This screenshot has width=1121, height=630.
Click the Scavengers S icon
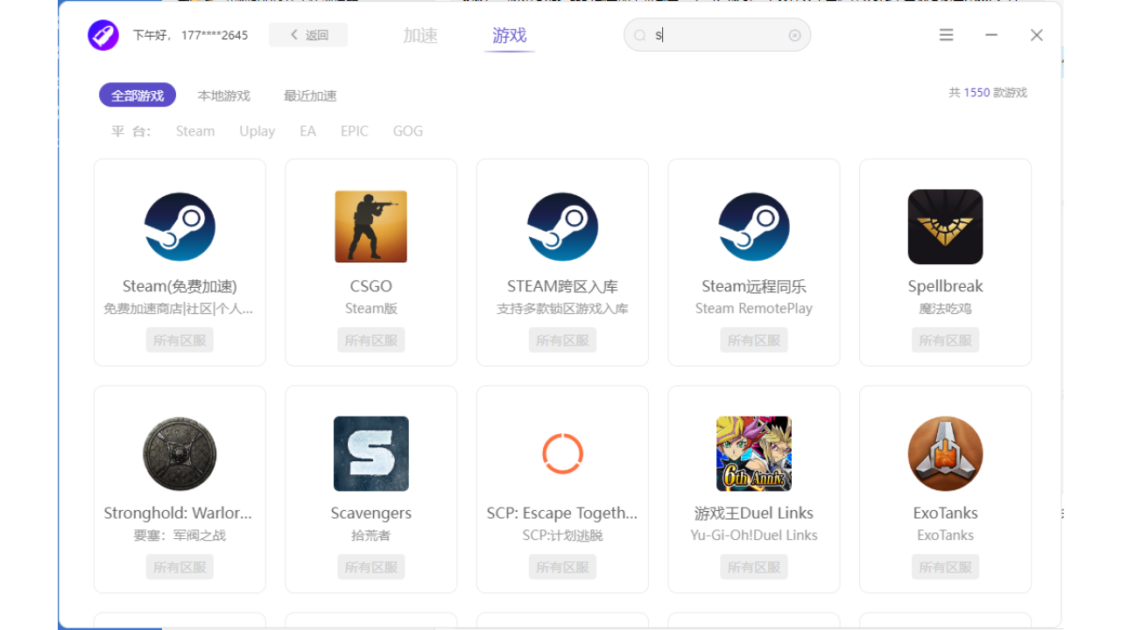coord(370,453)
